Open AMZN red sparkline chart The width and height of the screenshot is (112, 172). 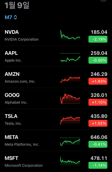[70, 80]
